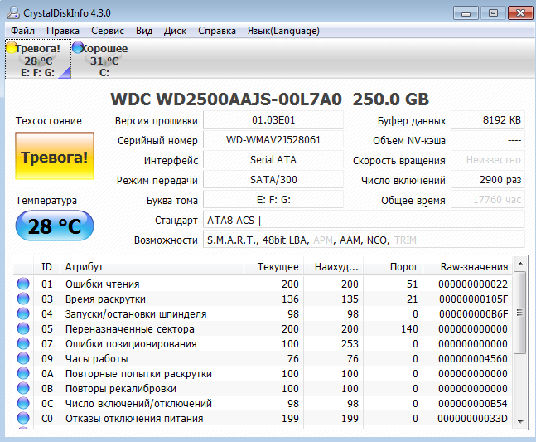
Task: Click the blue status icon for attribute 07
Action: point(23,343)
